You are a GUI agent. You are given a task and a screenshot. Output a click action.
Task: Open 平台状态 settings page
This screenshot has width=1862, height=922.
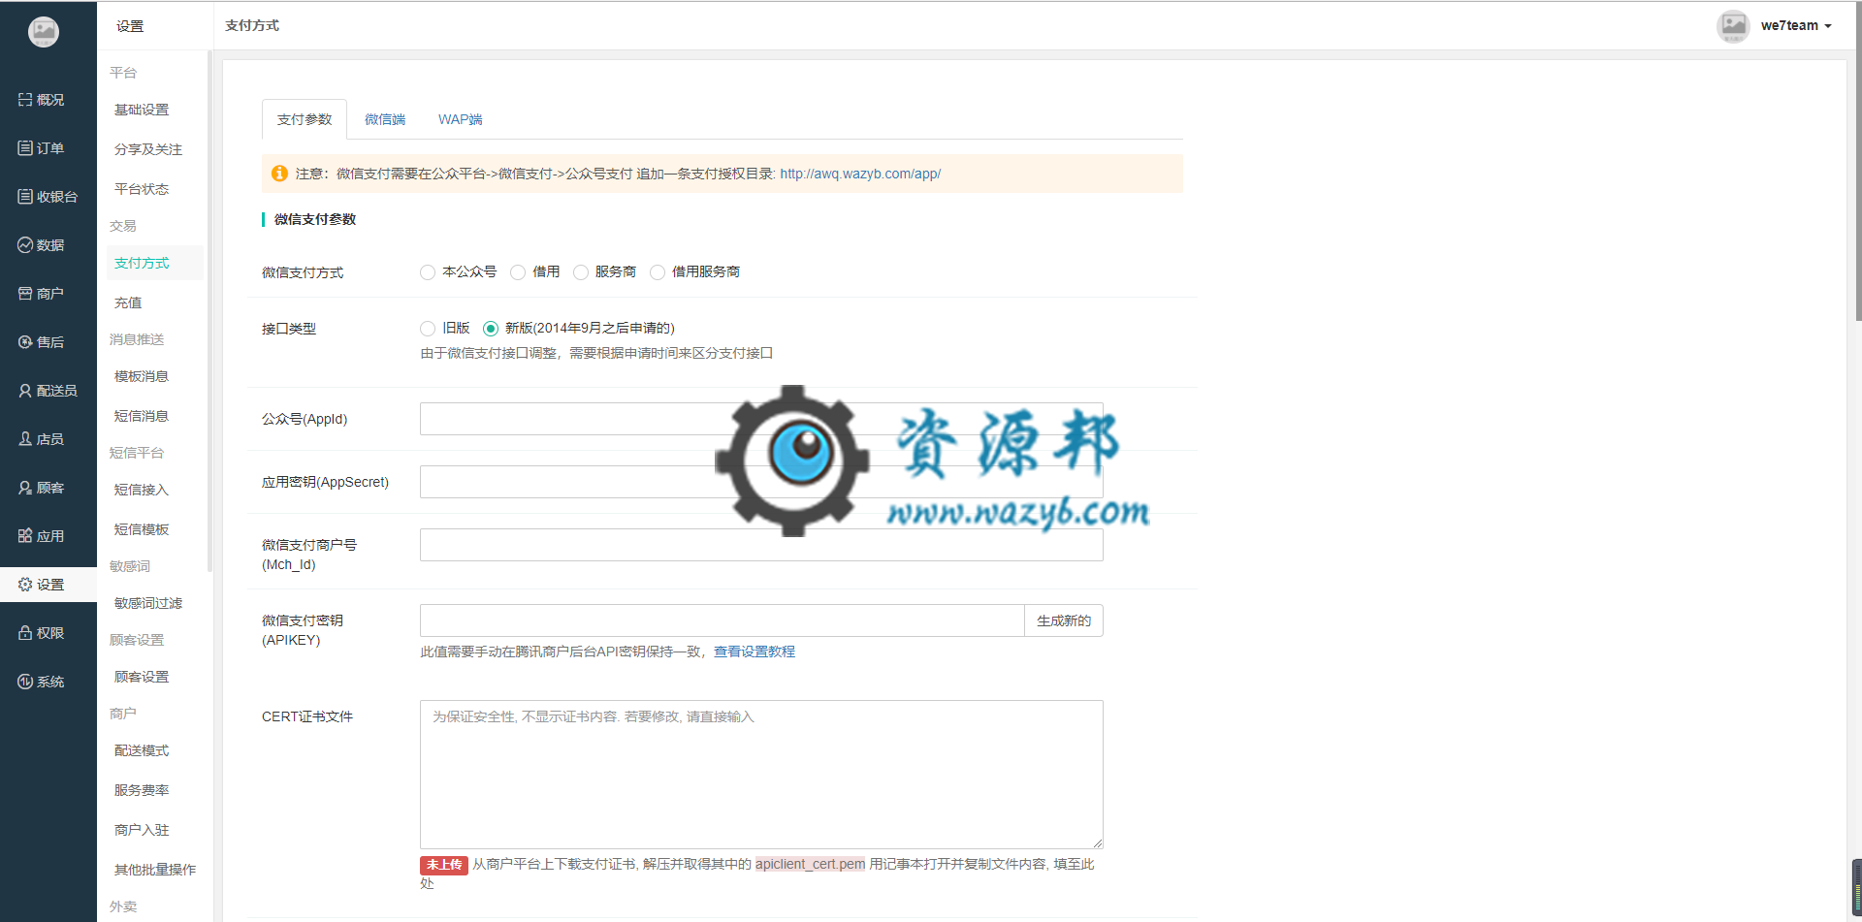click(142, 189)
